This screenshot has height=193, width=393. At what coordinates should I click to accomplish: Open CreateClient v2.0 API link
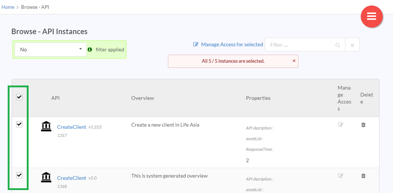coord(72,178)
